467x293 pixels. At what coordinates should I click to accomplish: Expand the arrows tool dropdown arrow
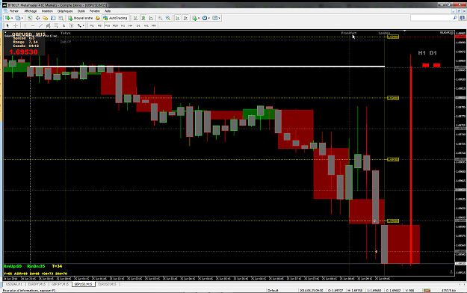(x=84, y=25)
